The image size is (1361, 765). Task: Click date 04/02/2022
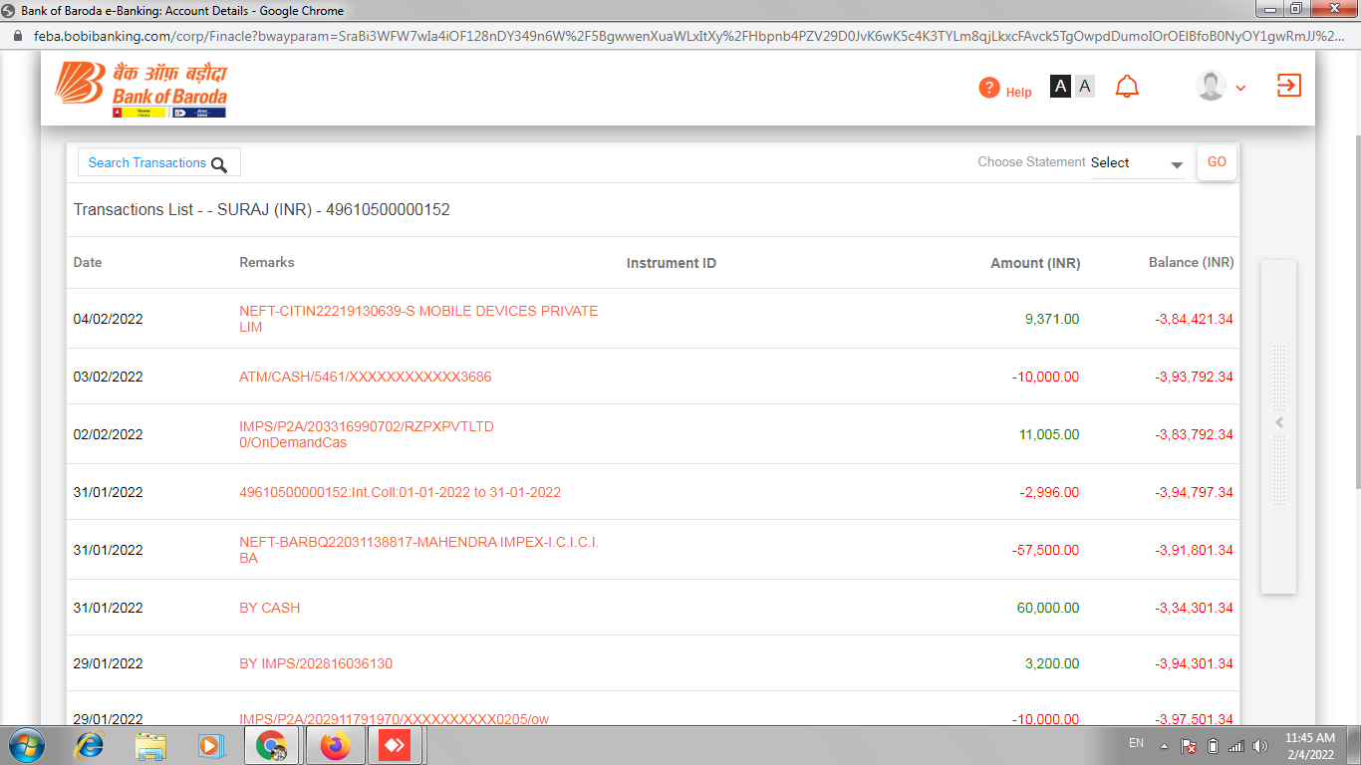click(109, 320)
